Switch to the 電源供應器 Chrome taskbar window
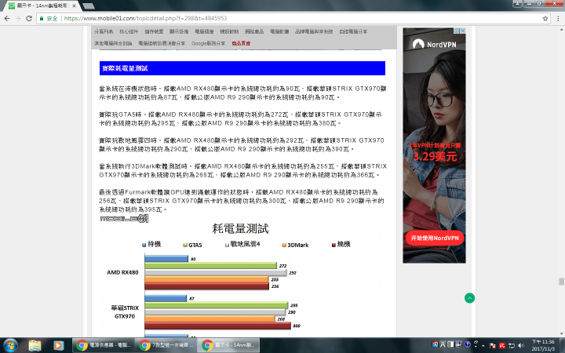This screenshot has height=353, width=565. (104, 345)
